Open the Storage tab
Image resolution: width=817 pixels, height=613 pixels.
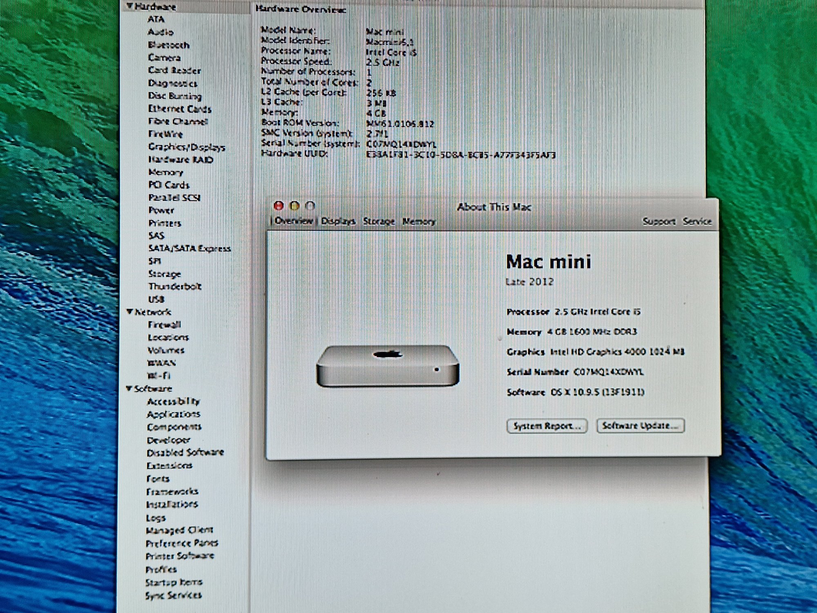(379, 221)
